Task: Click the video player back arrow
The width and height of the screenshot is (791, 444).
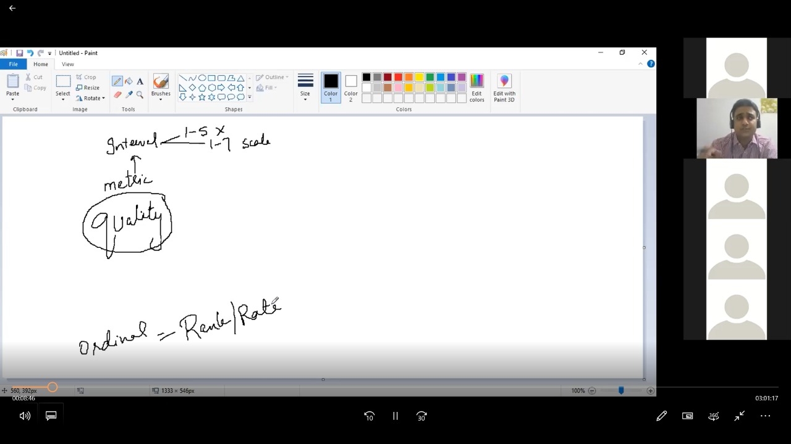Action: (12, 8)
